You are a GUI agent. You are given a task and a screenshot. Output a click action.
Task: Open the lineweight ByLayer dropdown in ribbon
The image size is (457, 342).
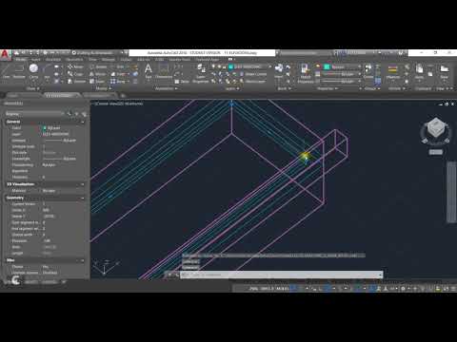coord(342,74)
